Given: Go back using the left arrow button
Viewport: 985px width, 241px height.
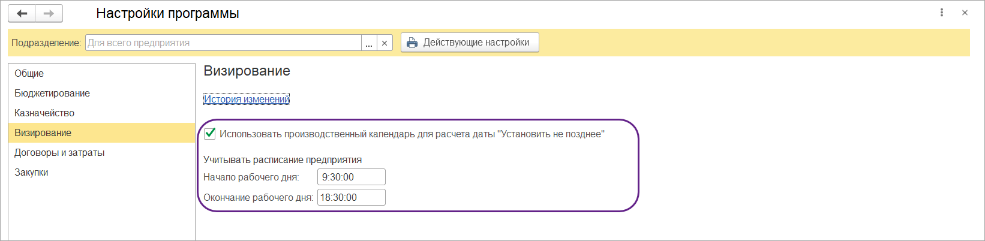Looking at the screenshot, I should pyautogui.click(x=22, y=13).
